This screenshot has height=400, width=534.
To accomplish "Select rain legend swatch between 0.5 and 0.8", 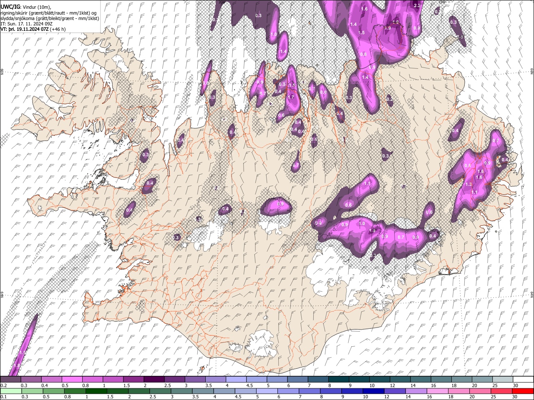I will click(x=53, y=391).
